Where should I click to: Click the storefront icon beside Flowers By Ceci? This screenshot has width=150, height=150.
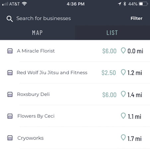[10, 116]
